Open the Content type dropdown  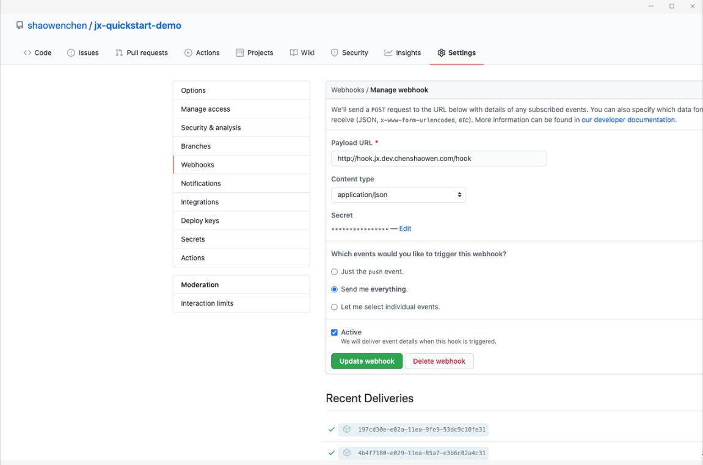[x=398, y=195]
